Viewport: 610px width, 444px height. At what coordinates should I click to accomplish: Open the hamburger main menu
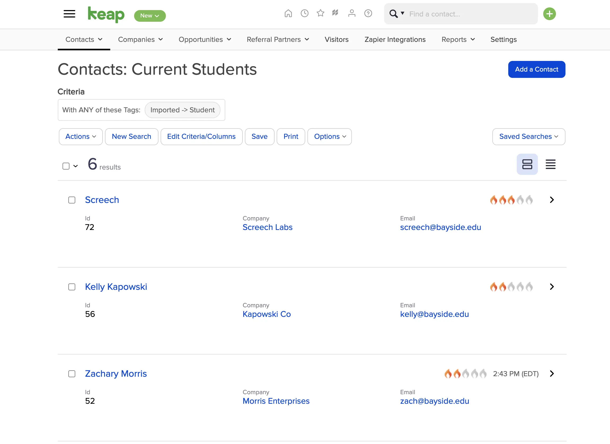(x=69, y=14)
